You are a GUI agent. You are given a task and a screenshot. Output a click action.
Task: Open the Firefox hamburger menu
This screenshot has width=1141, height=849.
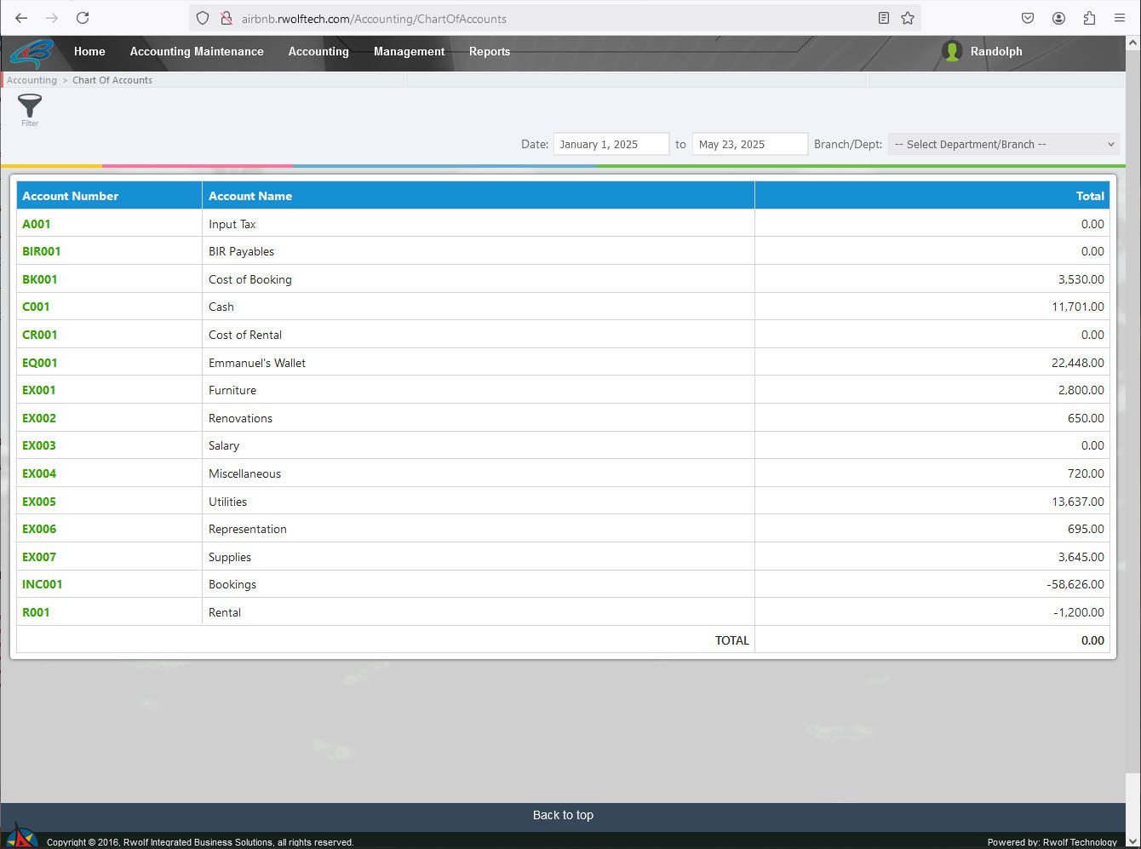(x=1120, y=18)
